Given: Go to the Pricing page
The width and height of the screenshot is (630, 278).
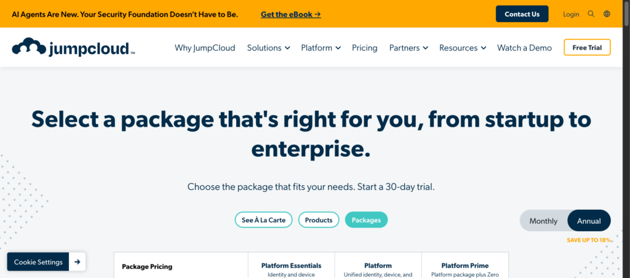Looking at the screenshot, I should coord(364,48).
